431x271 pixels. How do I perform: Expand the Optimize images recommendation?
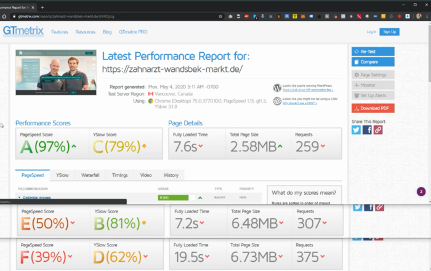click(36, 197)
